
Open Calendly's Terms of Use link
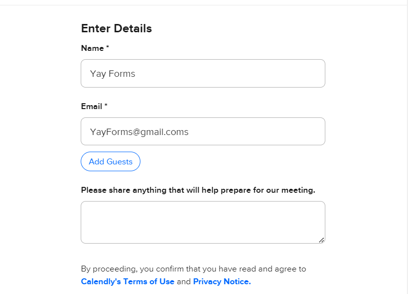tap(128, 281)
